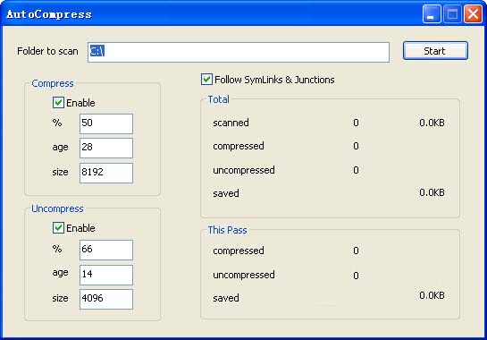Select the Uncompress percent field showing 66

click(x=106, y=250)
